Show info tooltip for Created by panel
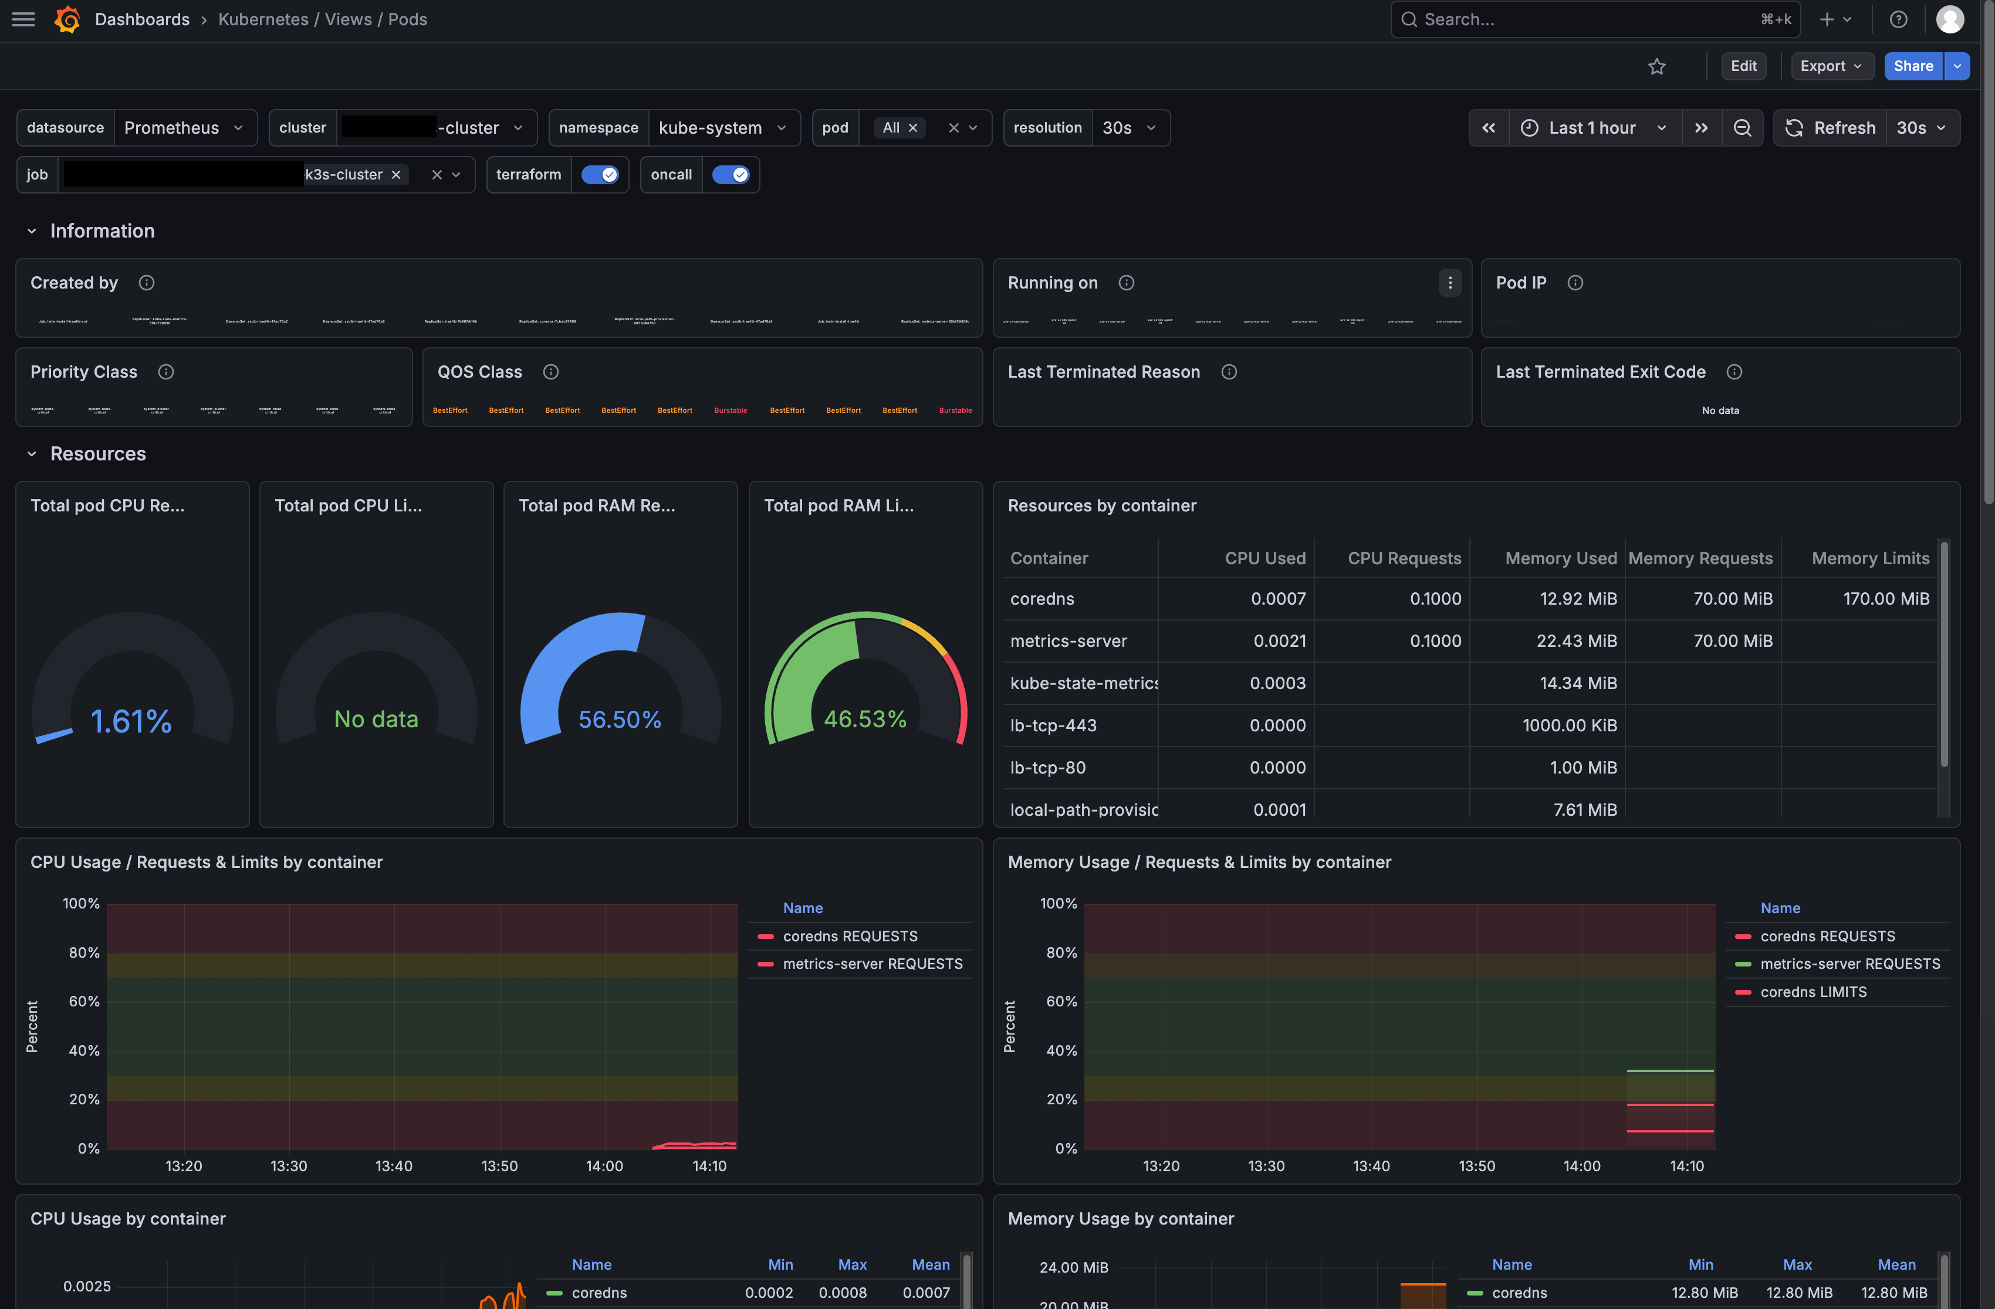1995x1309 pixels. coord(147,283)
